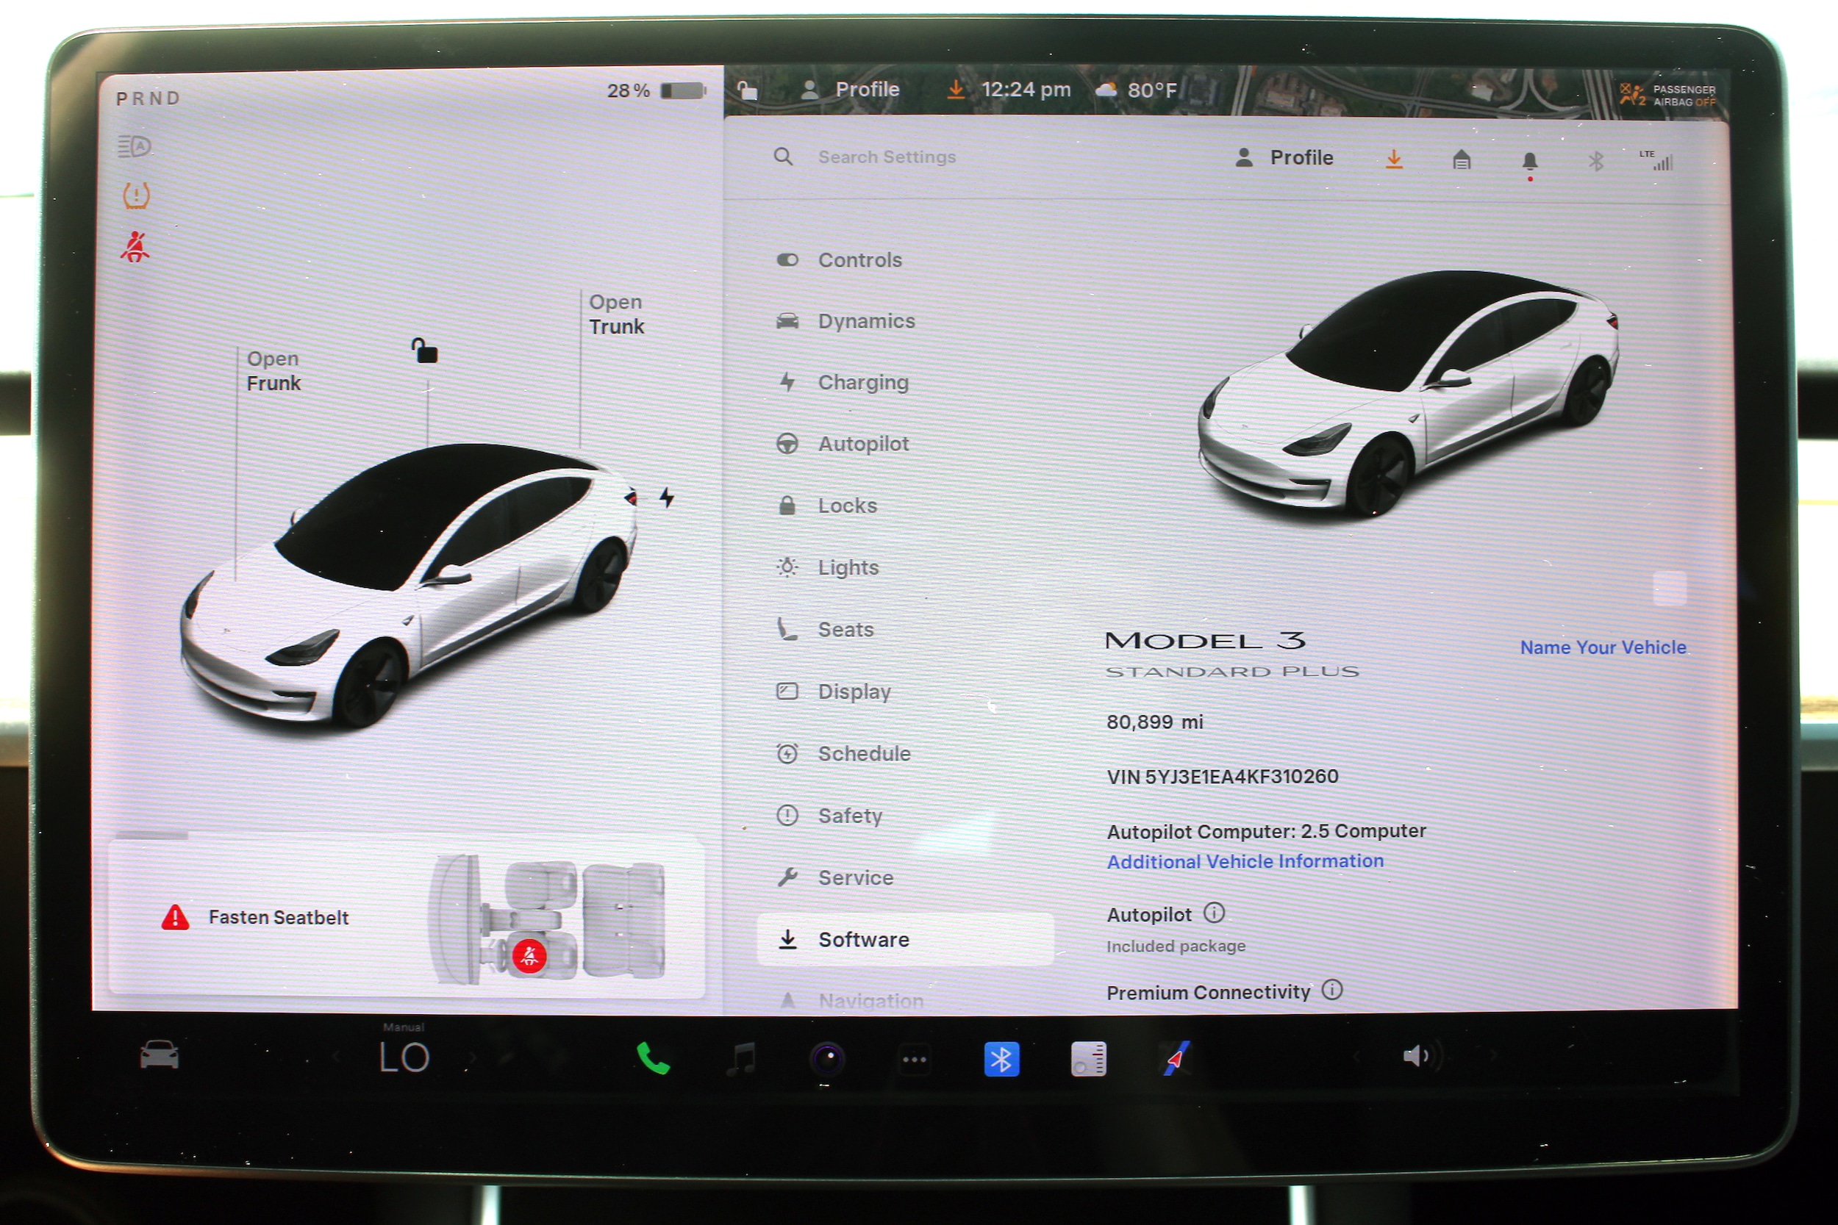Tap the red seatbelt warning icon on left
Viewport: 1838px width, 1225px height.
tap(135, 247)
